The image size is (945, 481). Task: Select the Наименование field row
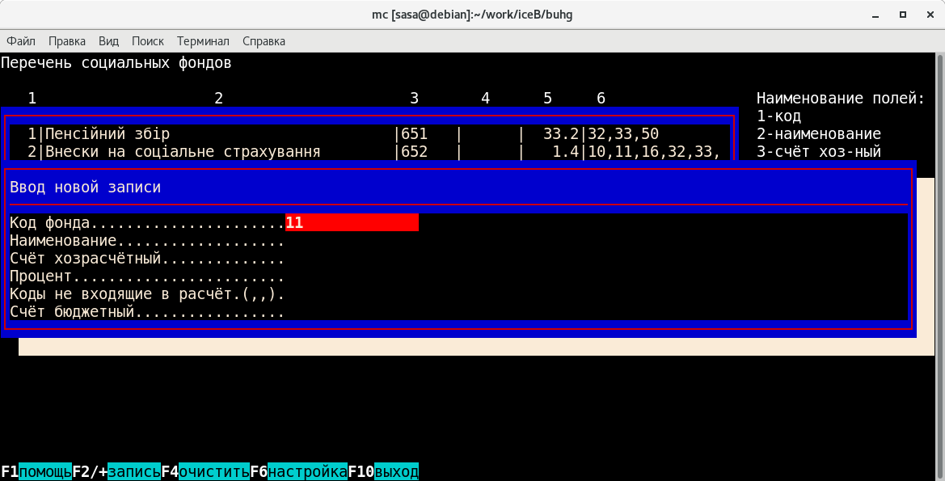coord(146,241)
